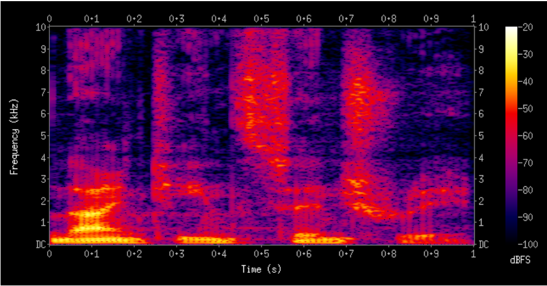Select the -90 value on the dBFS scale
This screenshot has width=547, height=286.
(x=526, y=217)
